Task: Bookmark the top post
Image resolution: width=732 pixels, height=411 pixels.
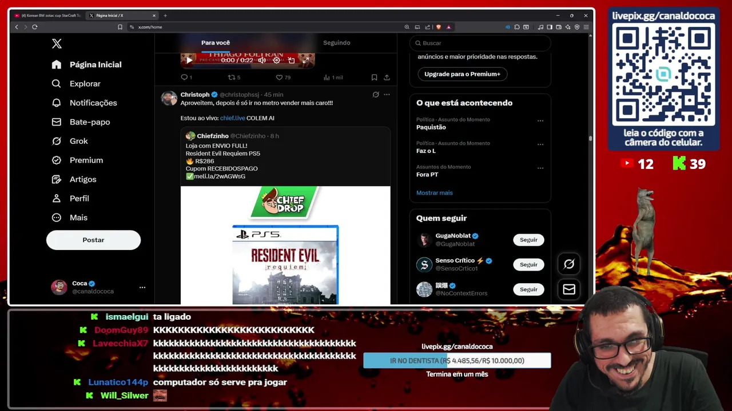Action: pos(374,77)
